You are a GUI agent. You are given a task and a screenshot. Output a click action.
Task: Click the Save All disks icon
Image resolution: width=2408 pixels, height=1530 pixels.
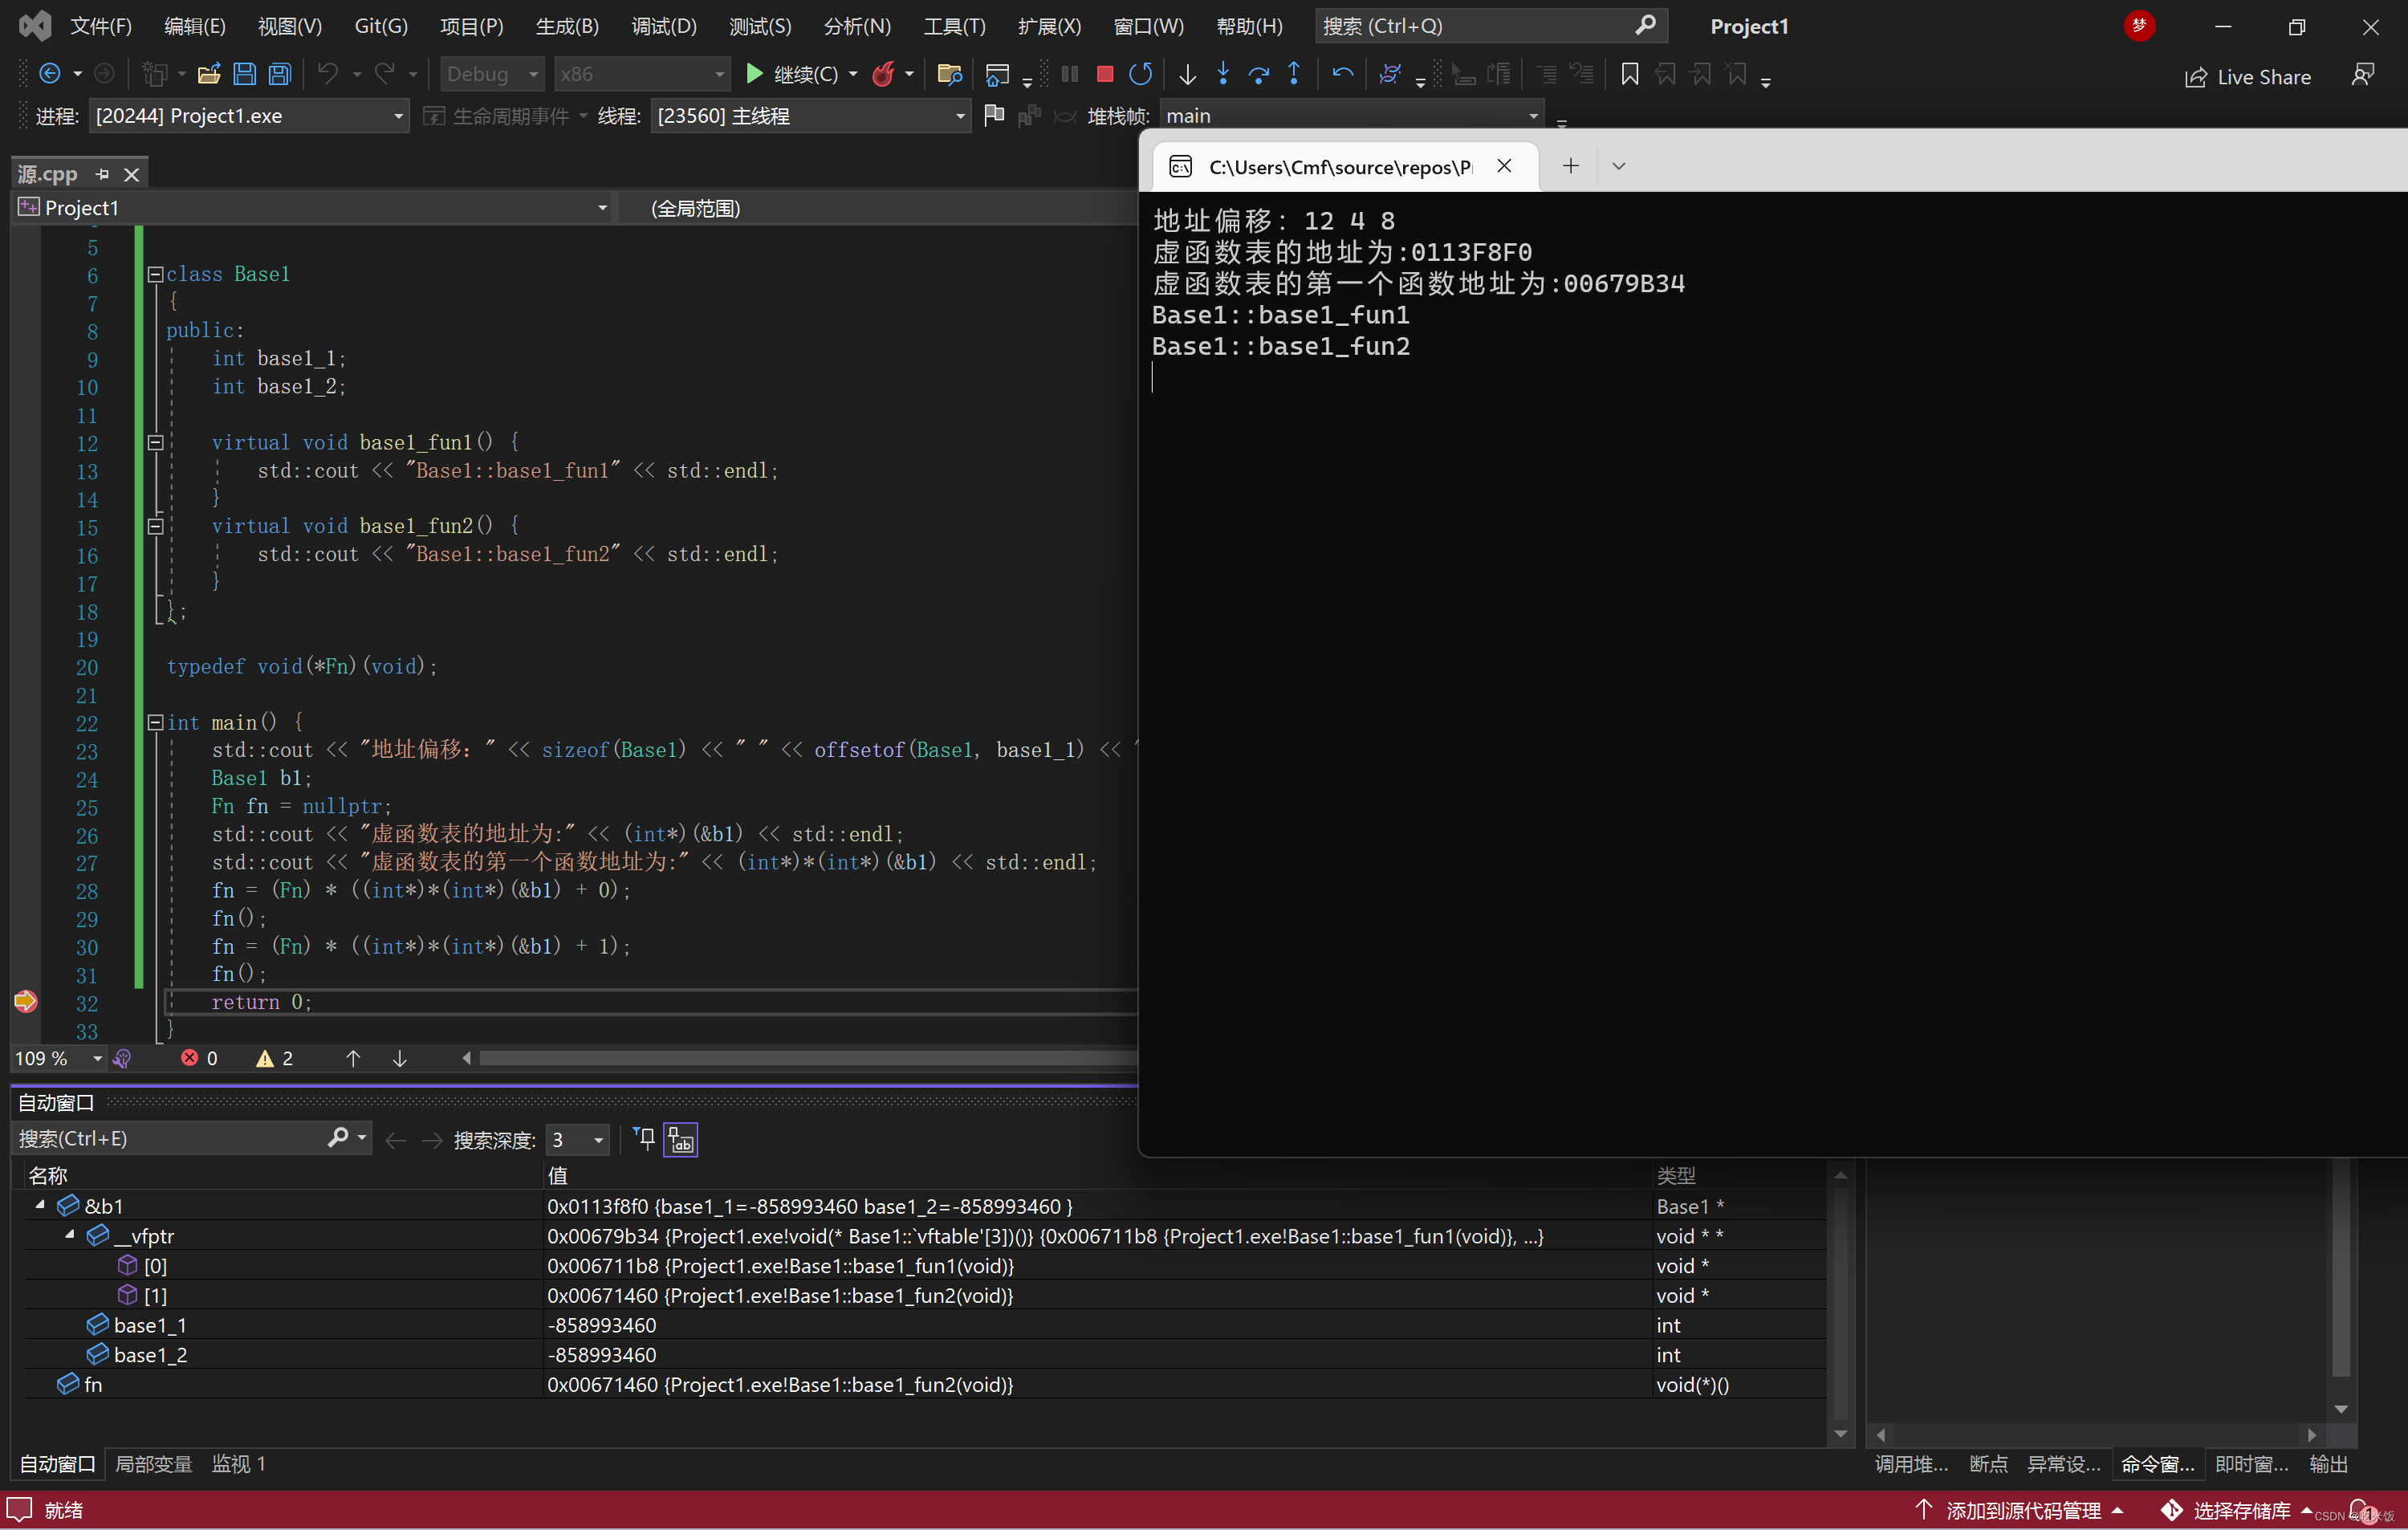pyautogui.click(x=280, y=74)
